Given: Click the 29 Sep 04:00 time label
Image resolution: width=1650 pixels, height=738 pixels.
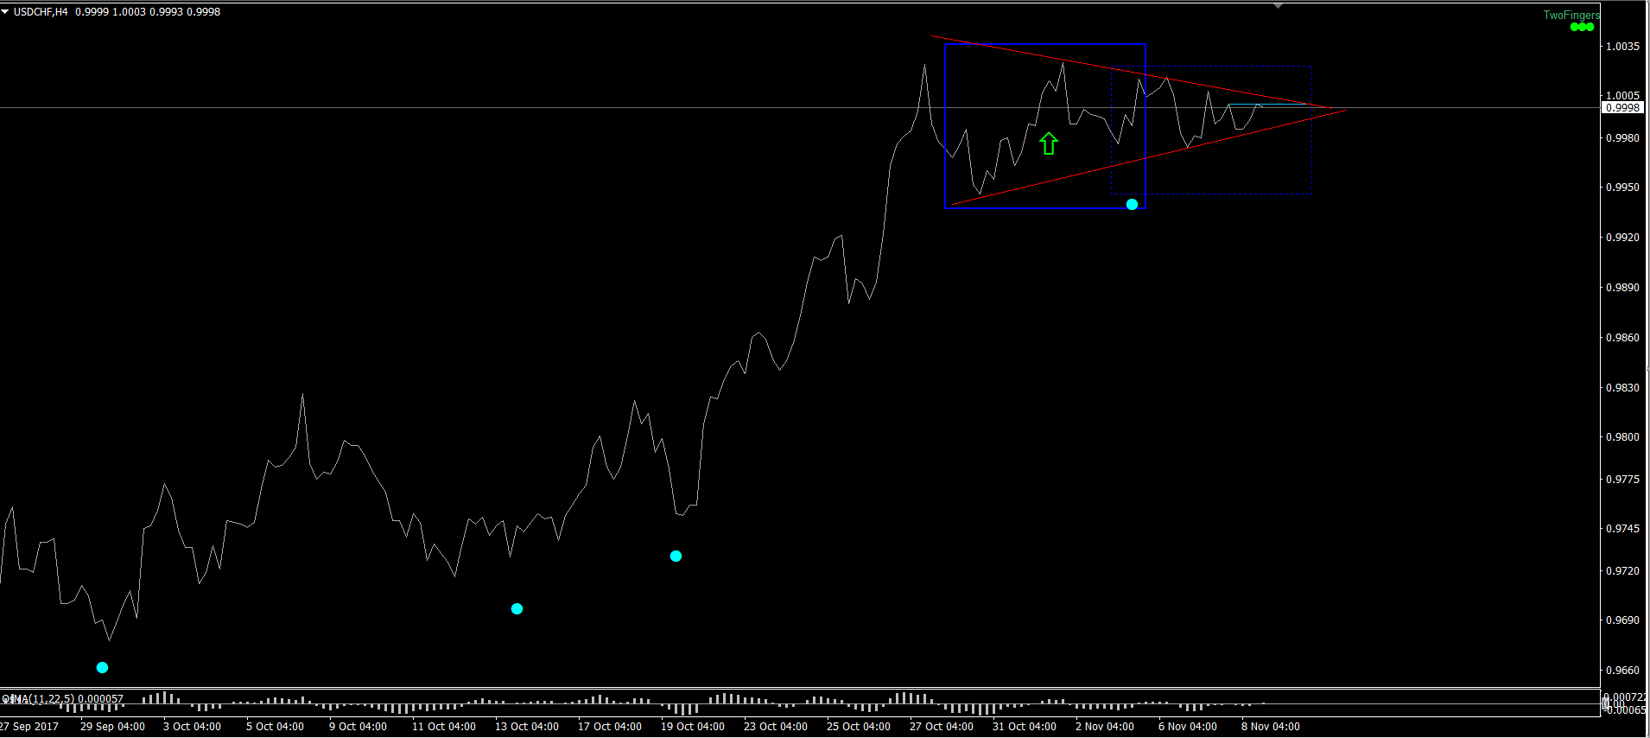Looking at the screenshot, I should [112, 727].
